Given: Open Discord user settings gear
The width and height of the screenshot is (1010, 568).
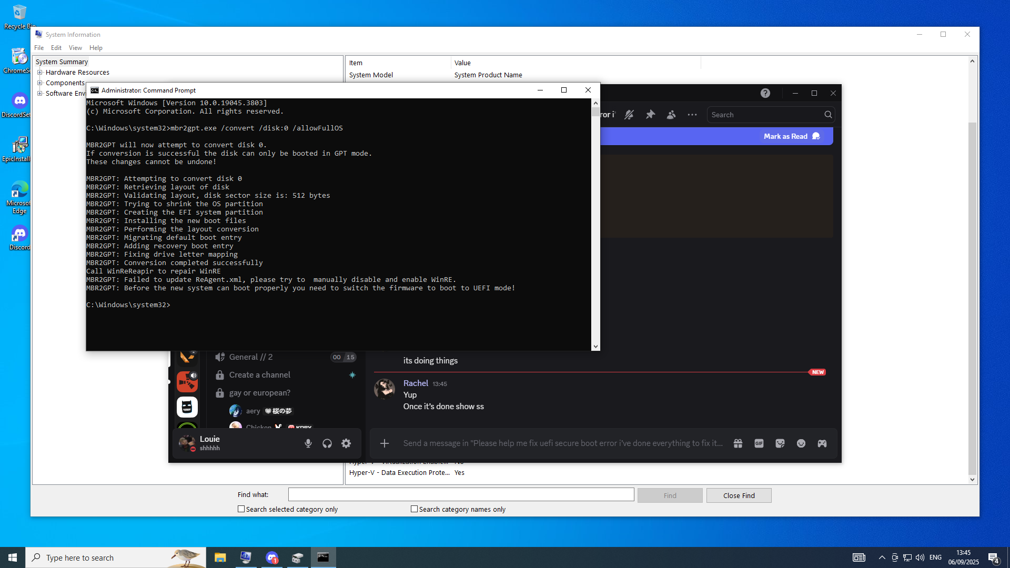Looking at the screenshot, I should pyautogui.click(x=346, y=443).
